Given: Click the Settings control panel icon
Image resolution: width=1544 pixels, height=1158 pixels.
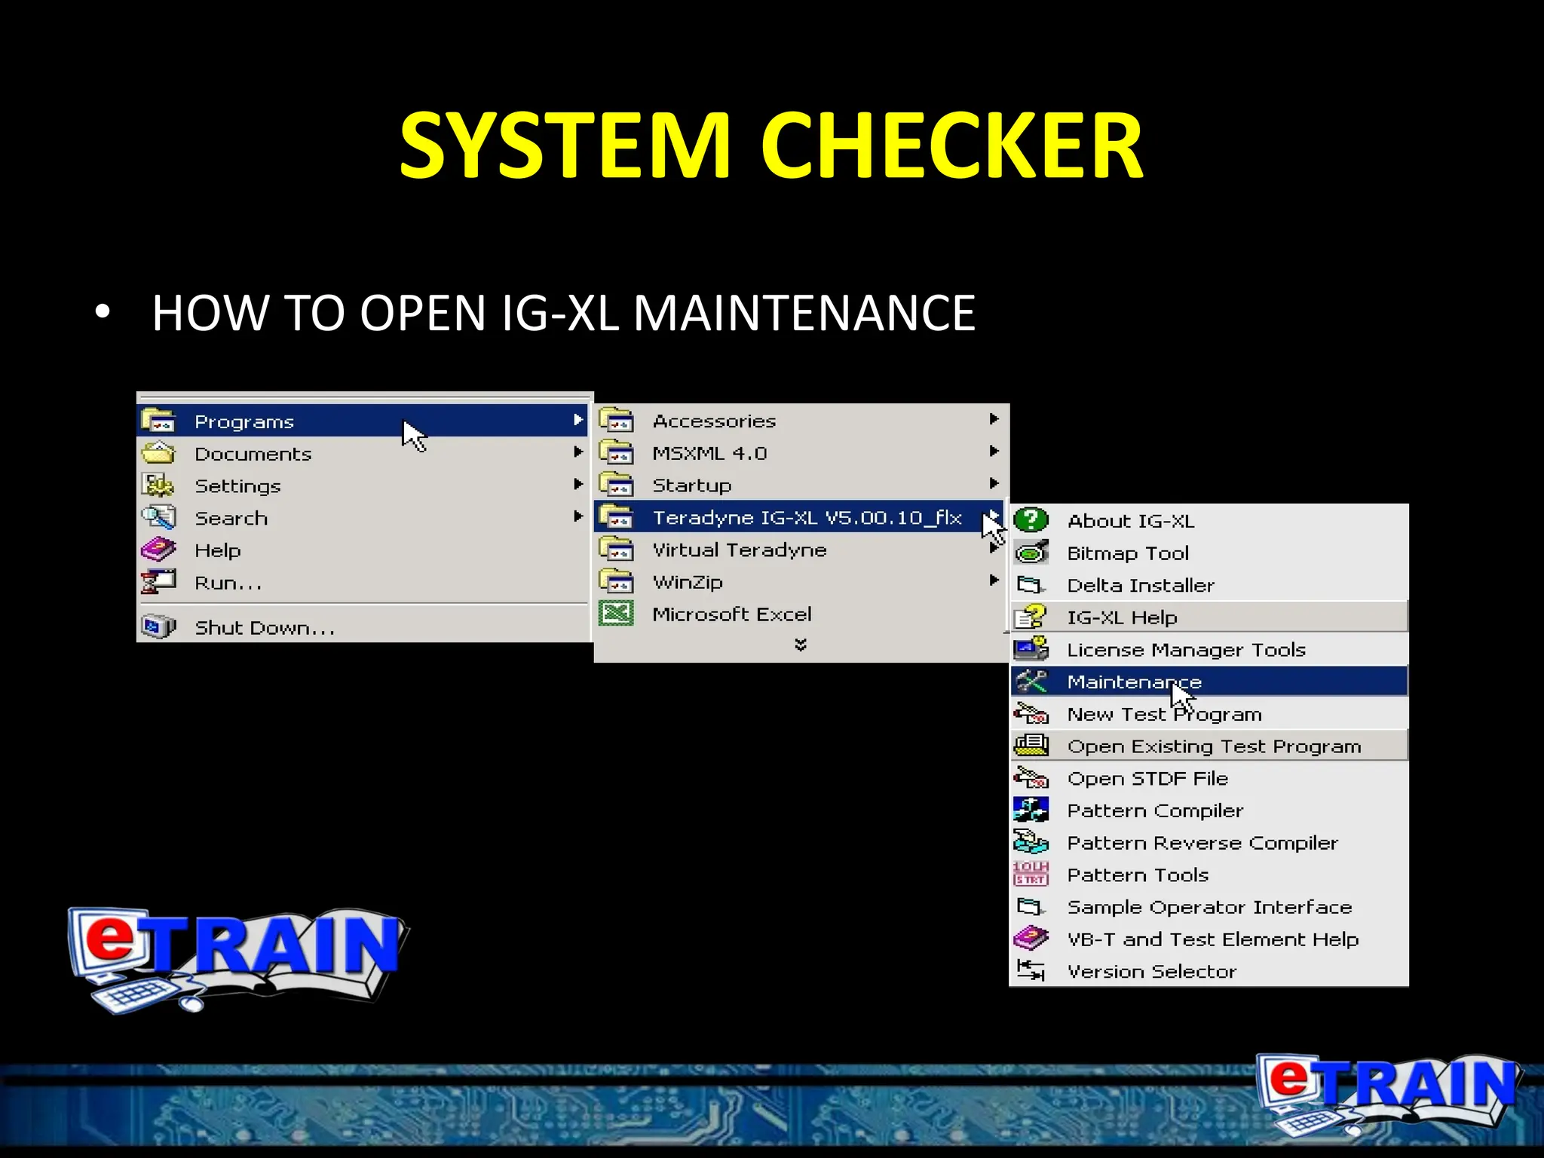Looking at the screenshot, I should 158,486.
